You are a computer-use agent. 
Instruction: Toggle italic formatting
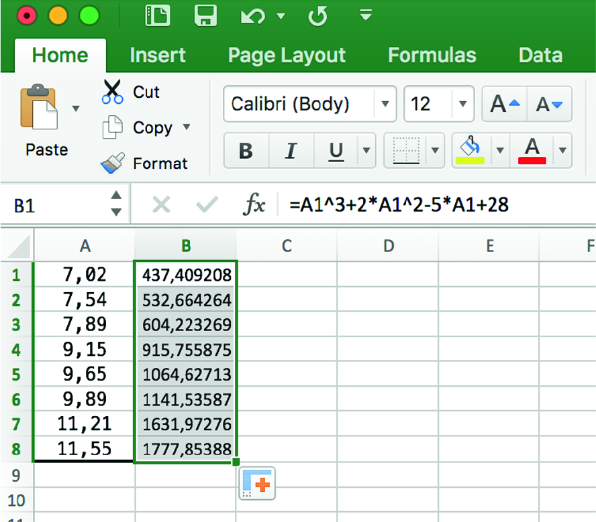pyautogui.click(x=291, y=151)
